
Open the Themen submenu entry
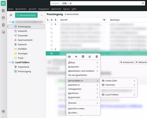[83, 103]
